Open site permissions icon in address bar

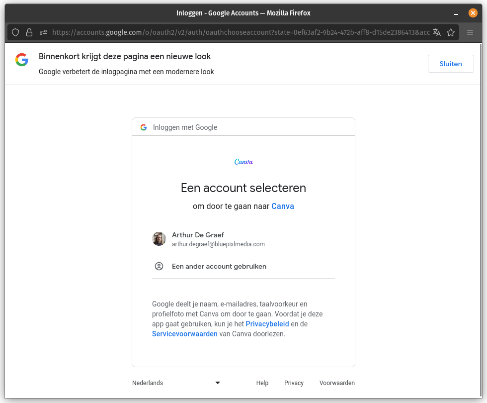43,32
